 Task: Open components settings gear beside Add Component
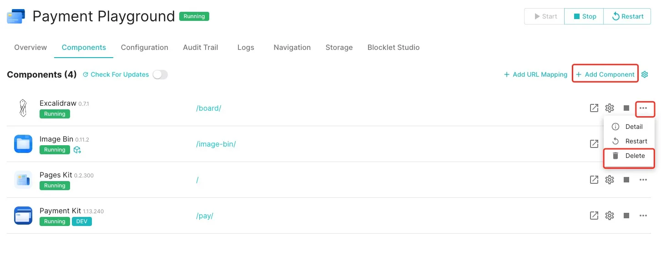(645, 74)
